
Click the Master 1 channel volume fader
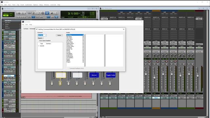tap(198, 75)
